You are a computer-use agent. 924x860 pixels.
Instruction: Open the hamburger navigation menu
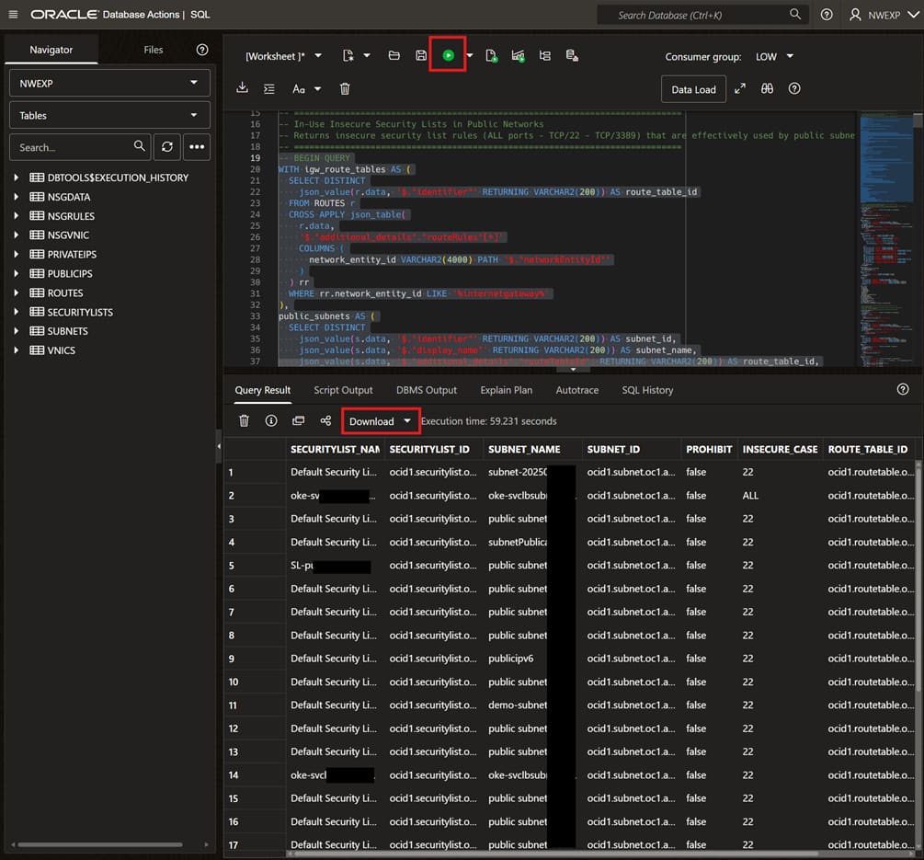click(x=13, y=14)
